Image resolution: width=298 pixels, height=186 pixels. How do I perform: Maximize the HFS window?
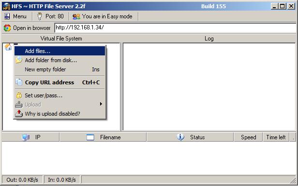[x=283, y=6]
